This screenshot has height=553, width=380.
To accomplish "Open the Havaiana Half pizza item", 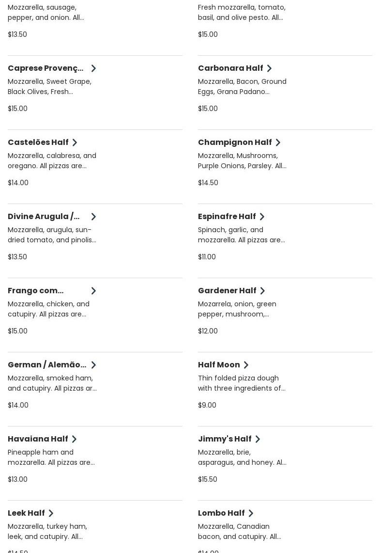I will tap(38, 439).
